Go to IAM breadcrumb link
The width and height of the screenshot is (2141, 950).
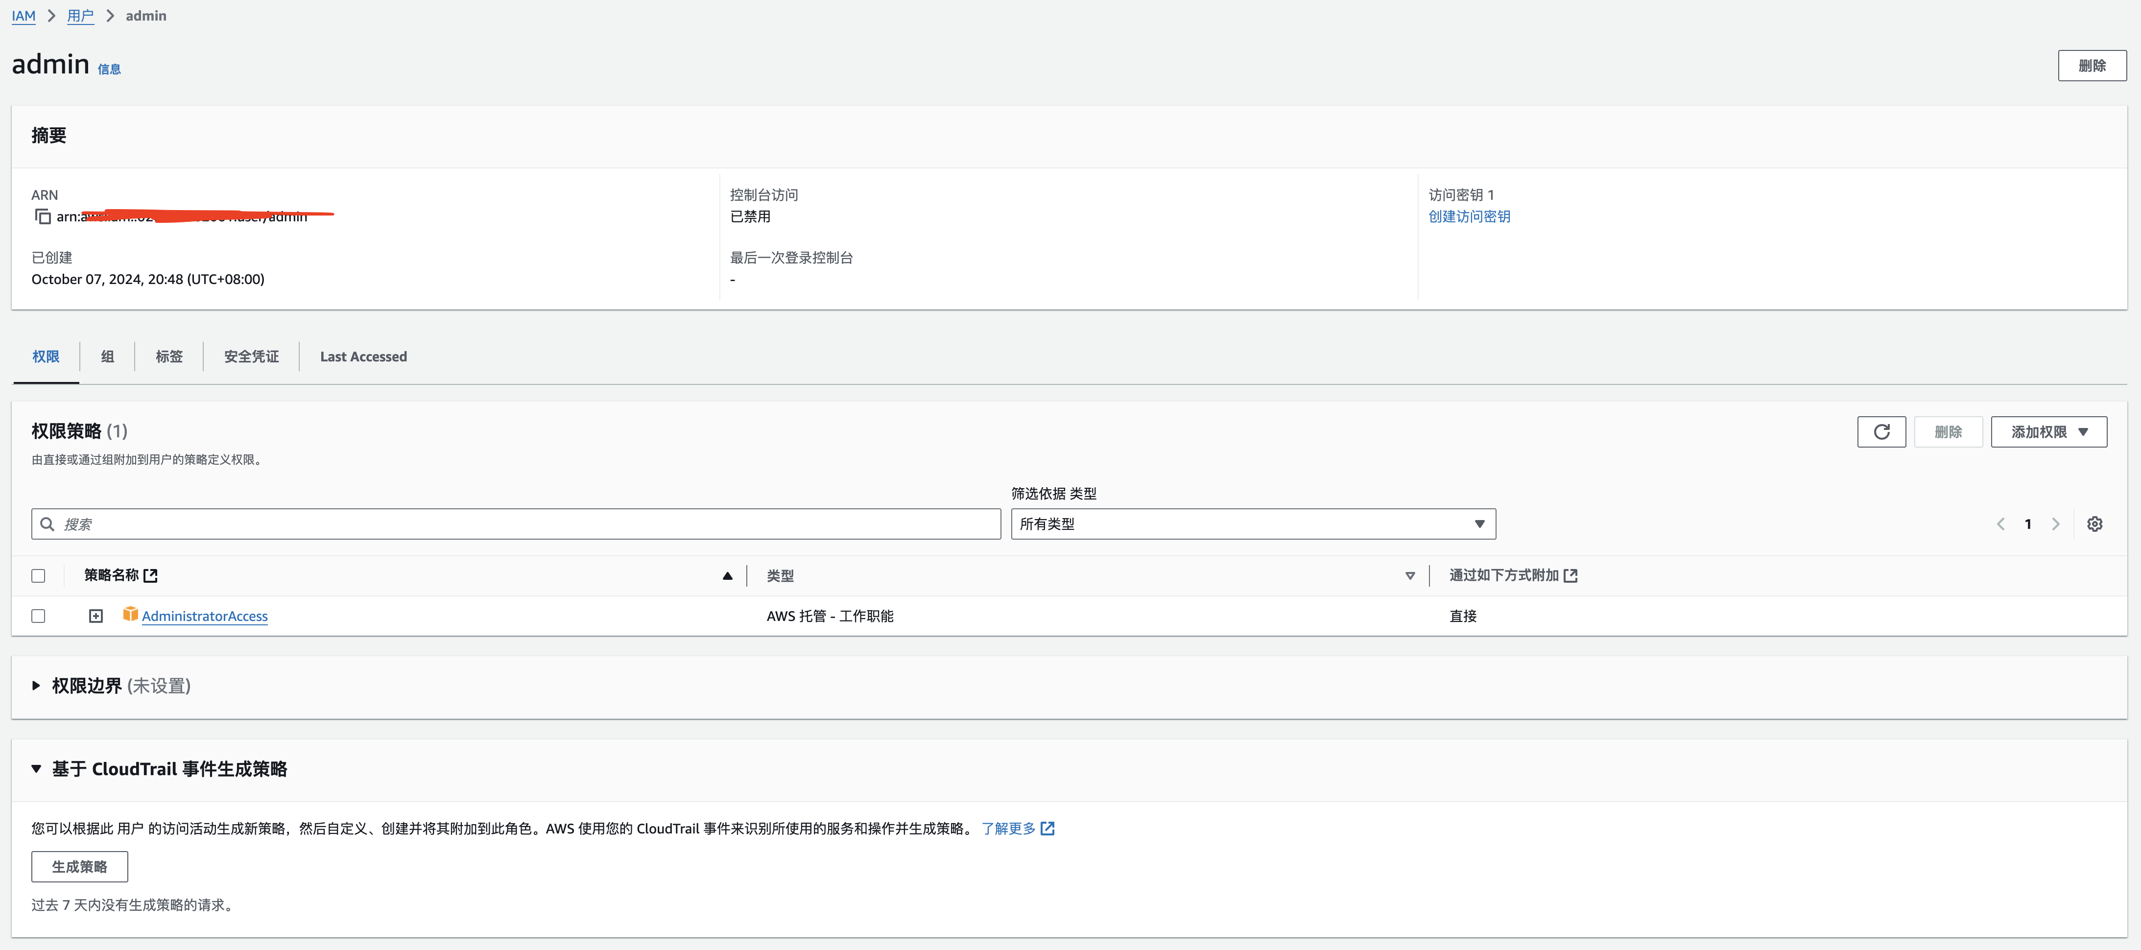click(x=24, y=16)
